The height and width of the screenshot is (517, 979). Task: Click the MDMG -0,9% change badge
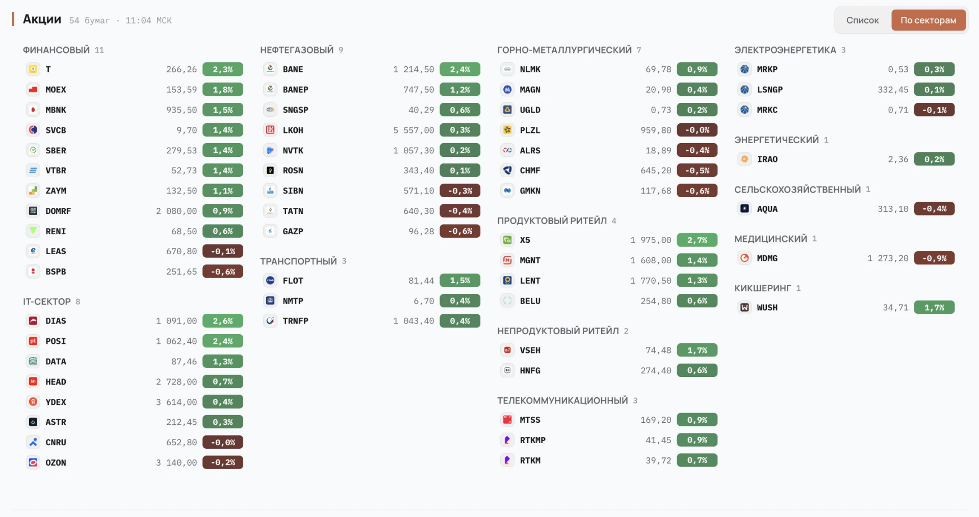(934, 258)
